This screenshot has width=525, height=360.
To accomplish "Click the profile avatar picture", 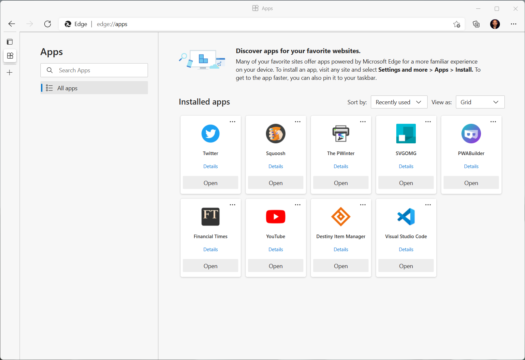I will 495,24.
